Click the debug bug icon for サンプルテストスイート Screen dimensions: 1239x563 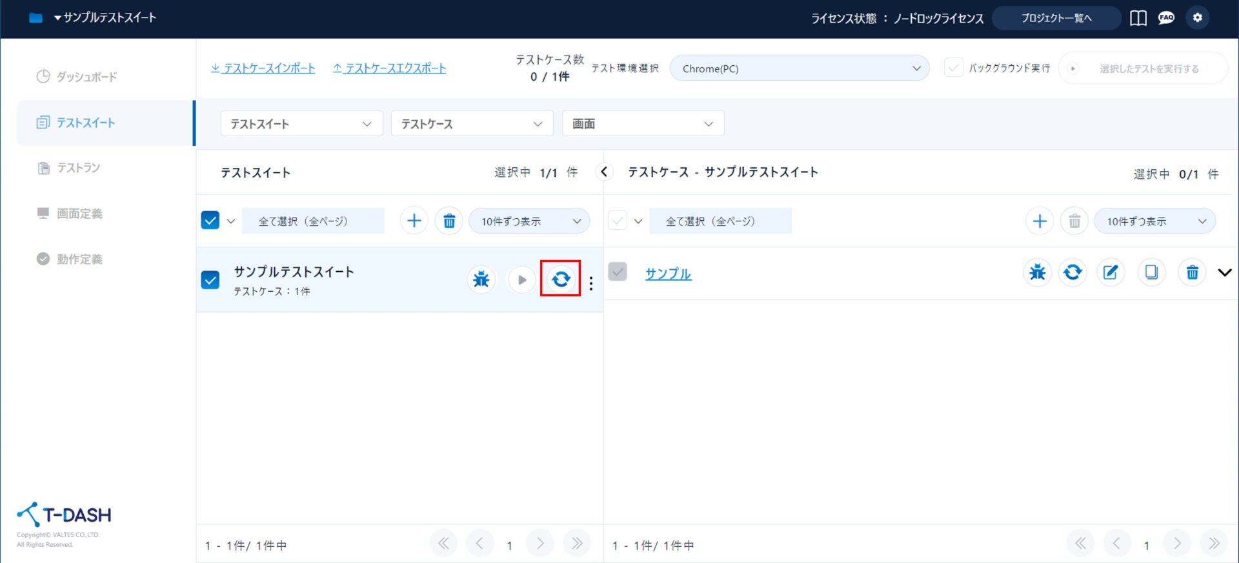pos(481,280)
